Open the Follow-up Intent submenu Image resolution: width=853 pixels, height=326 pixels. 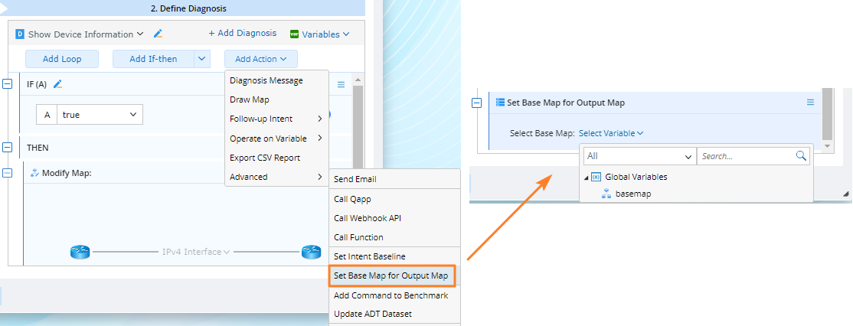(276, 119)
